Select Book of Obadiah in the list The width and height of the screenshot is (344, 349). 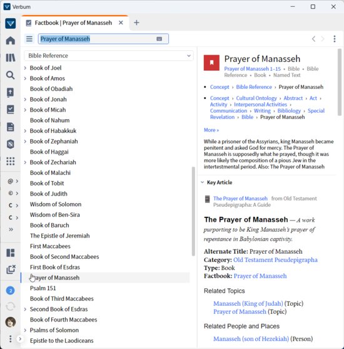[51, 89]
